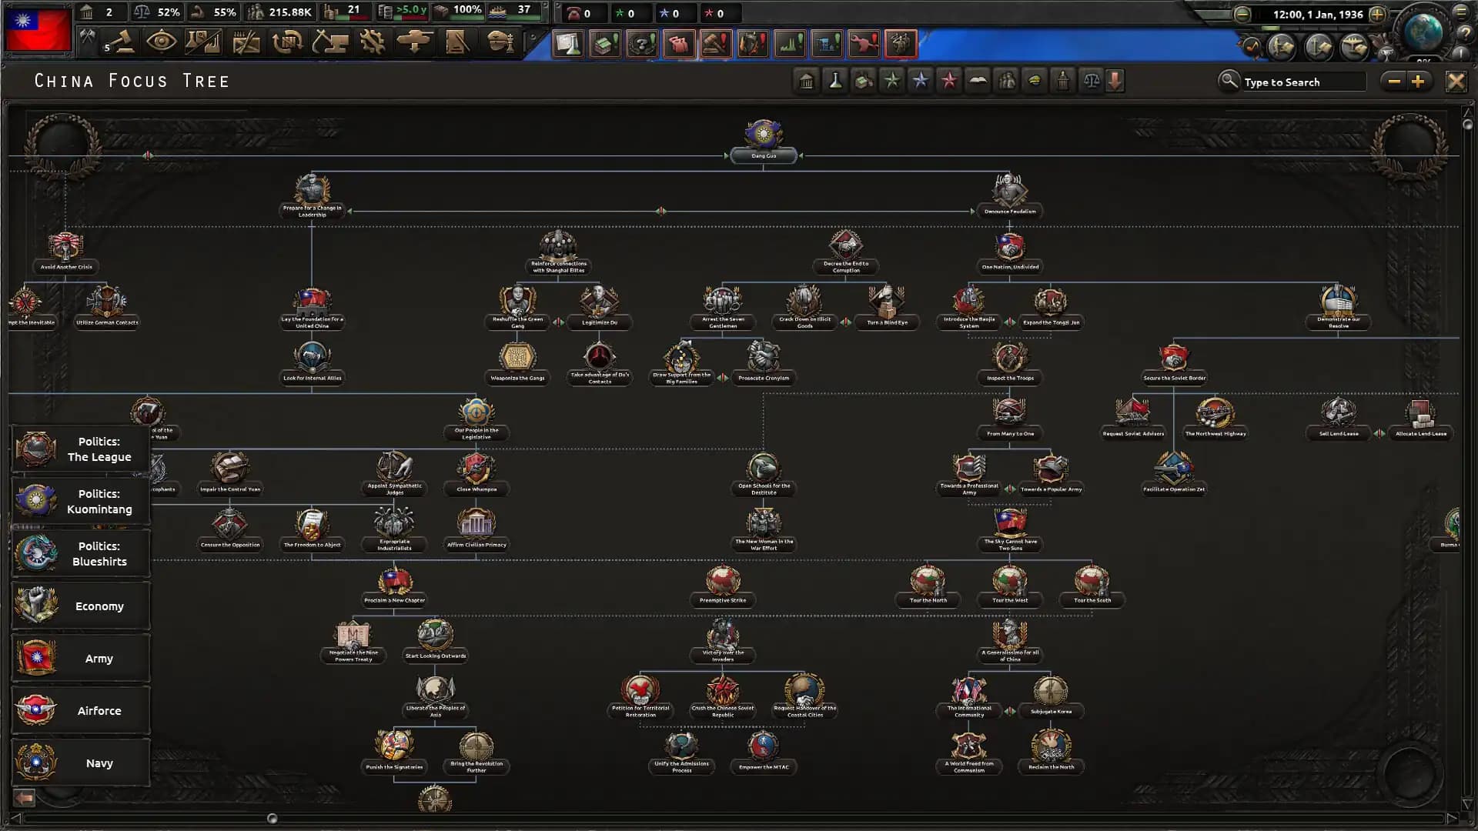Screen dimensions: 1478x831
Task: Open the research filter flask icon
Action: tap(834, 80)
